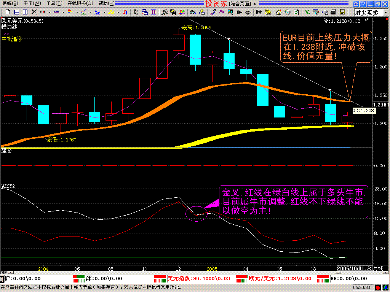Open the 帮助(H) menu
The image size is (390, 292).
tap(106, 3)
